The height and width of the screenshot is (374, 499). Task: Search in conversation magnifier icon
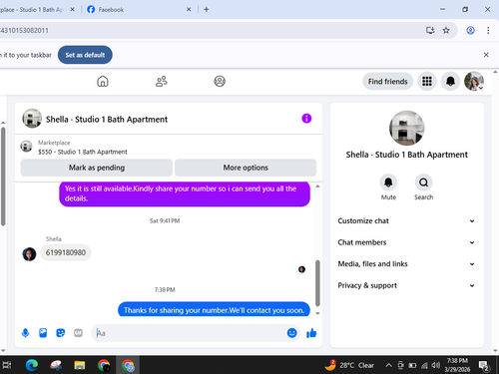click(423, 183)
